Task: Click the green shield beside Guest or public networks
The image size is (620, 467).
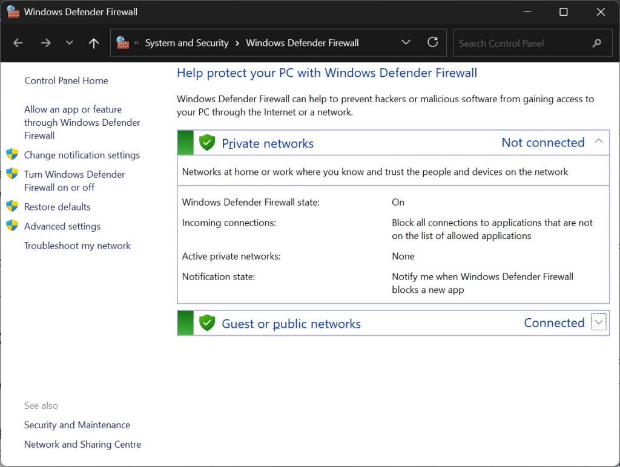Action: coord(207,323)
